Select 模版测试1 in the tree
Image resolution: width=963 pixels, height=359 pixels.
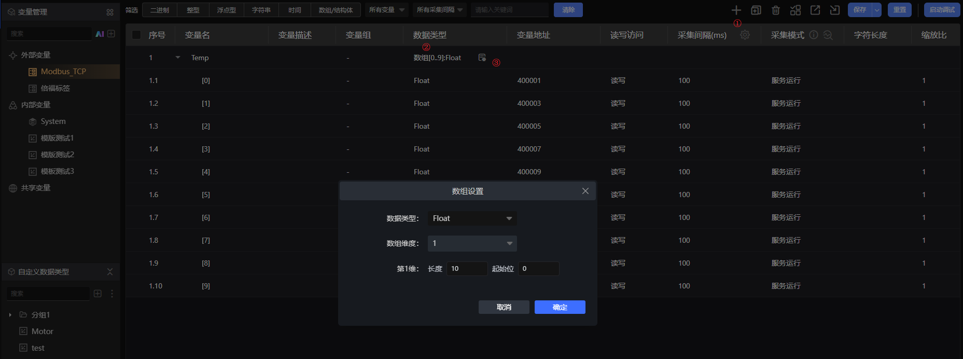coord(57,138)
